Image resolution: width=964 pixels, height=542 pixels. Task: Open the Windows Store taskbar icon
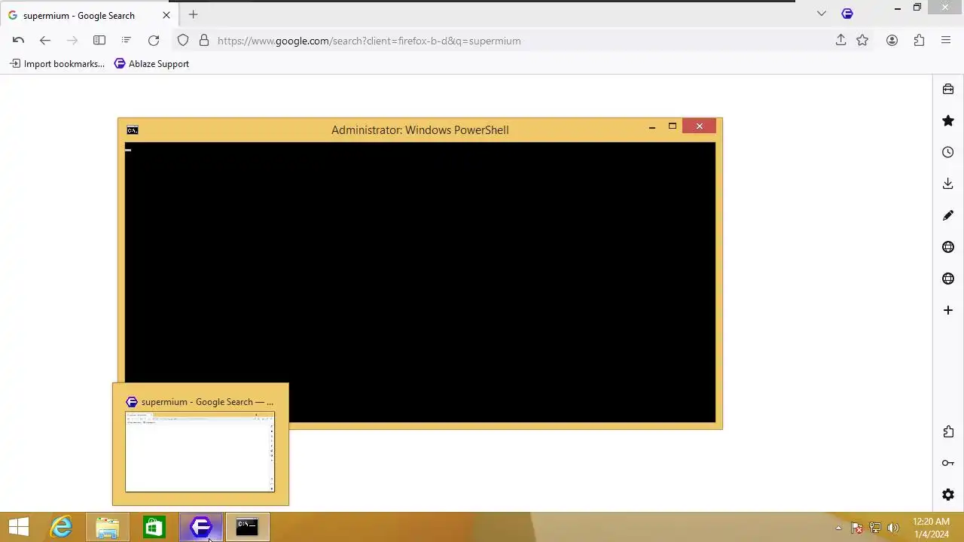[x=154, y=527]
